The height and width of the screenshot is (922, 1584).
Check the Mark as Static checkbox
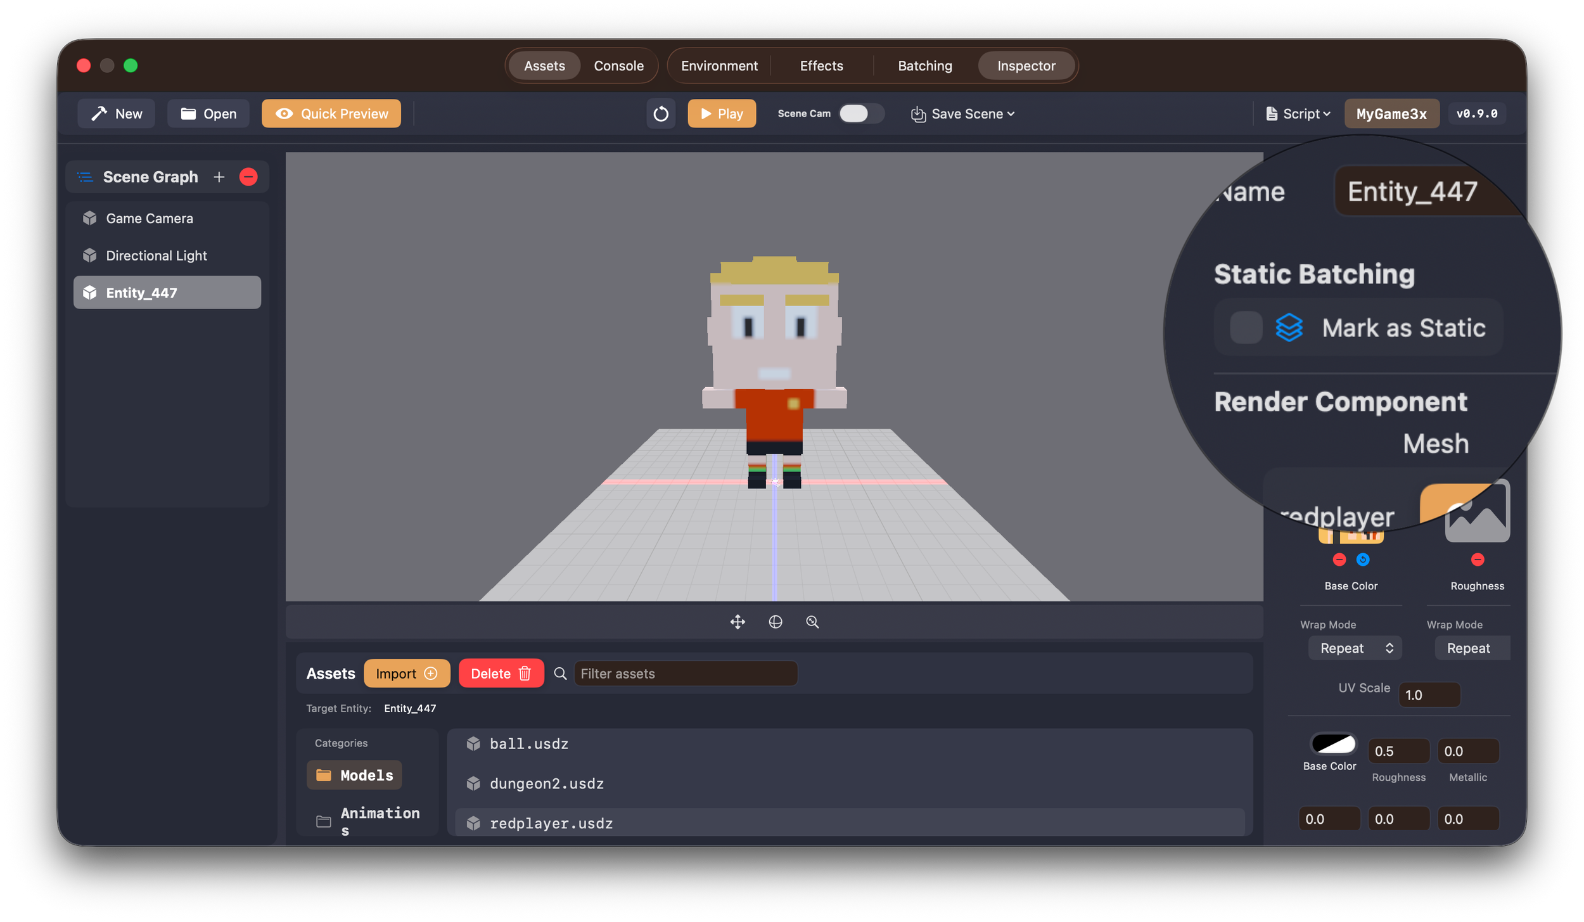(1246, 328)
